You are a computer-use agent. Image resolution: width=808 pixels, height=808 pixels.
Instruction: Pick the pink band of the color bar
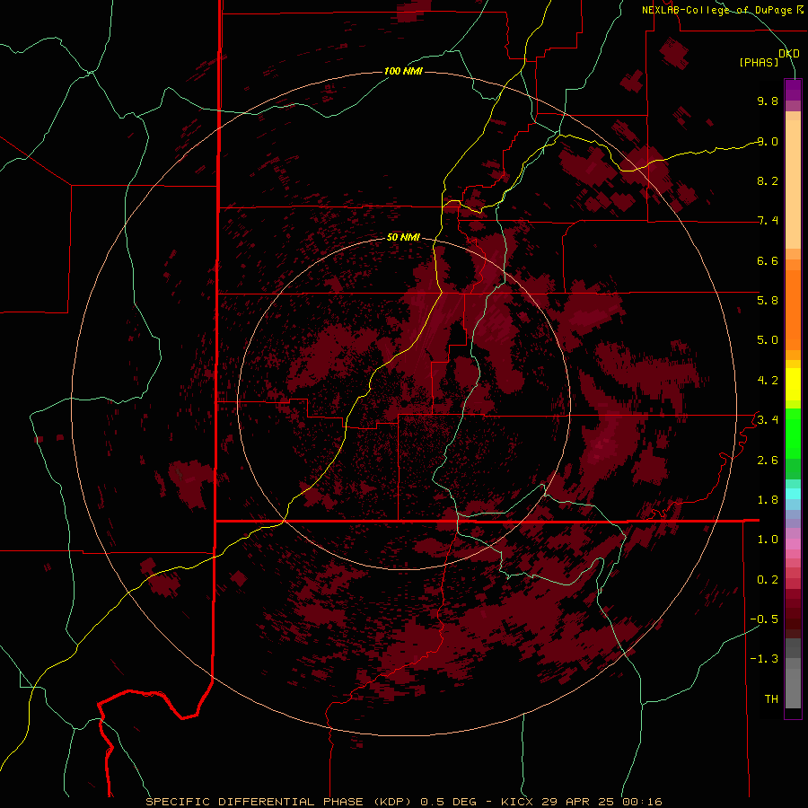(793, 544)
